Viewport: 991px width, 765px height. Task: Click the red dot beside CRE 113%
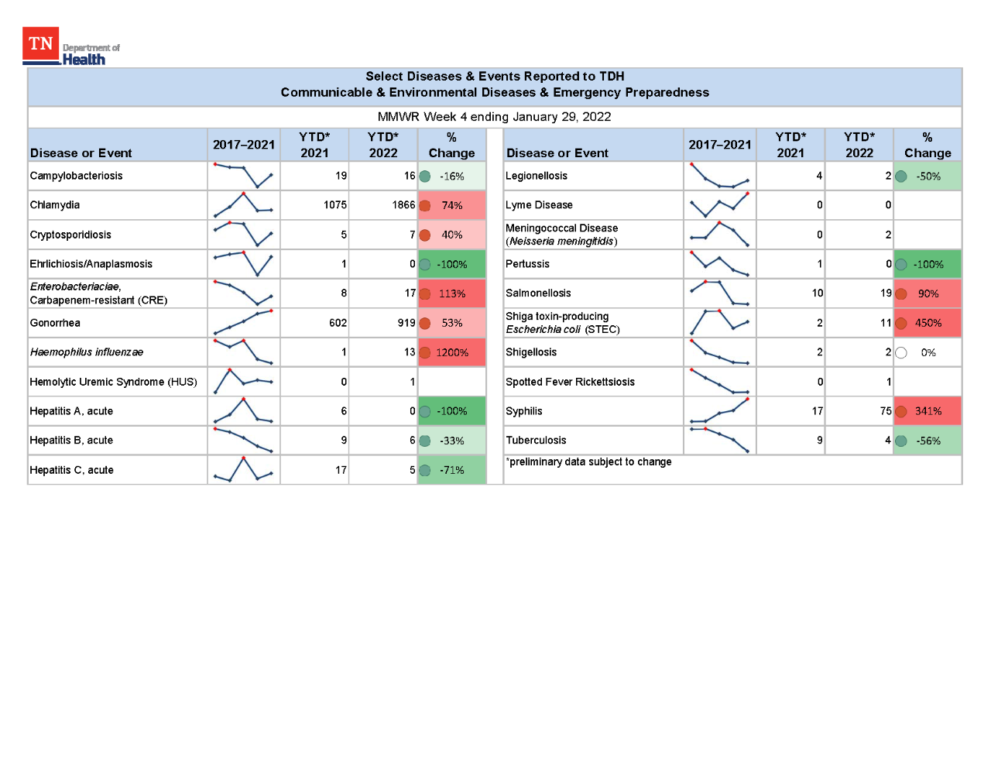coord(425,294)
